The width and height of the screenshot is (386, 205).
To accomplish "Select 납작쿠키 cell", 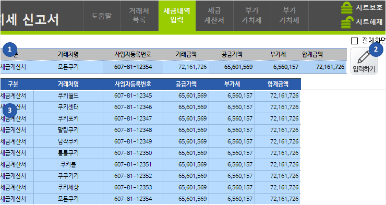I will click(68, 142).
